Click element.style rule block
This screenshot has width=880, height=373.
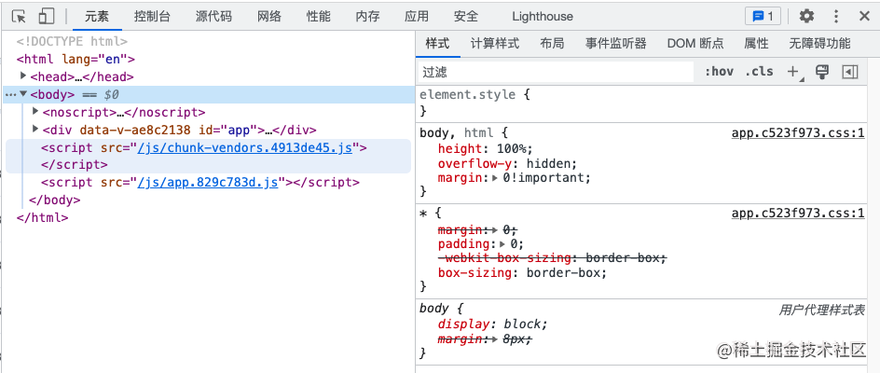tap(642, 103)
